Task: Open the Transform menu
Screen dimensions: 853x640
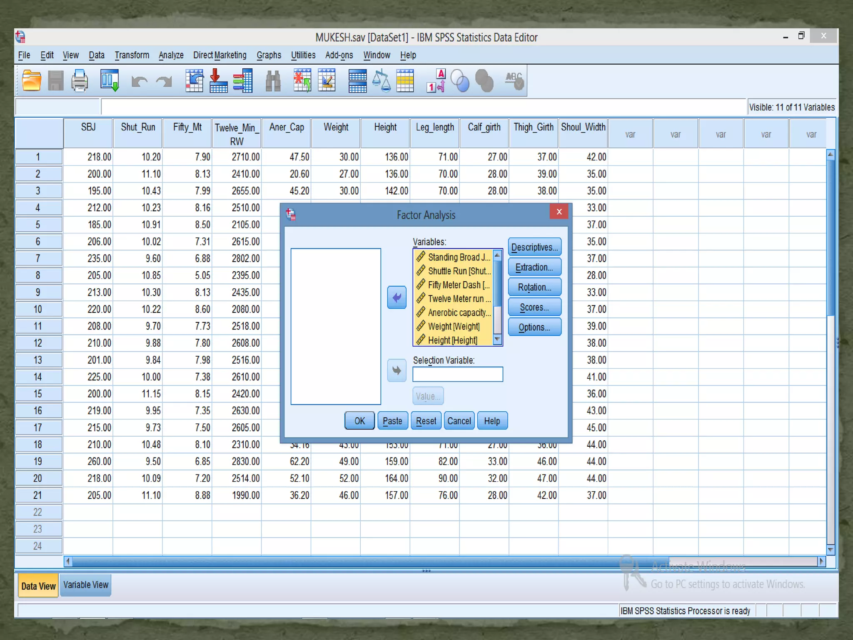Action: point(132,55)
